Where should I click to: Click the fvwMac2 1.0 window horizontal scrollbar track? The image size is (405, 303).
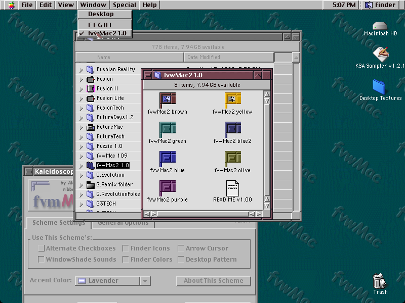[203, 214]
